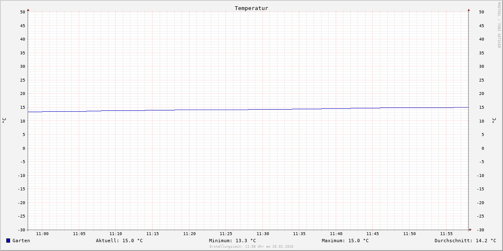
Task: Click the Durchschnitt: 14.2 °C value
Action: pyautogui.click(x=465, y=241)
